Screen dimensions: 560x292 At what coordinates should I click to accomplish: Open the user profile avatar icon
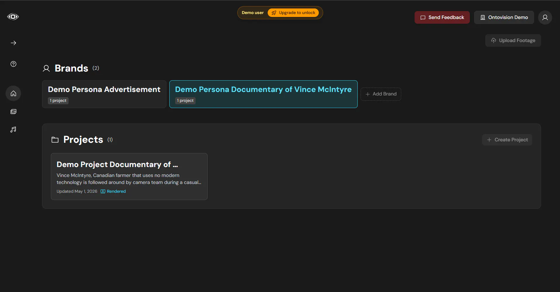coord(545,18)
